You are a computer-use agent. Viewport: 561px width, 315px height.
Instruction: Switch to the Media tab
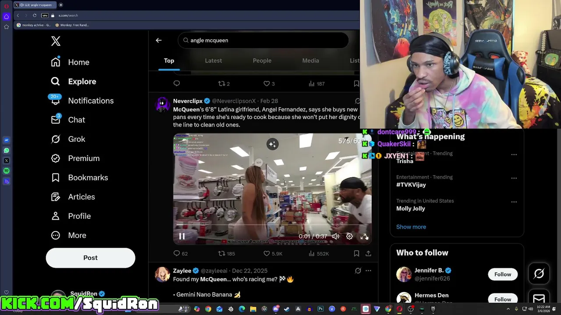pyautogui.click(x=311, y=61)
